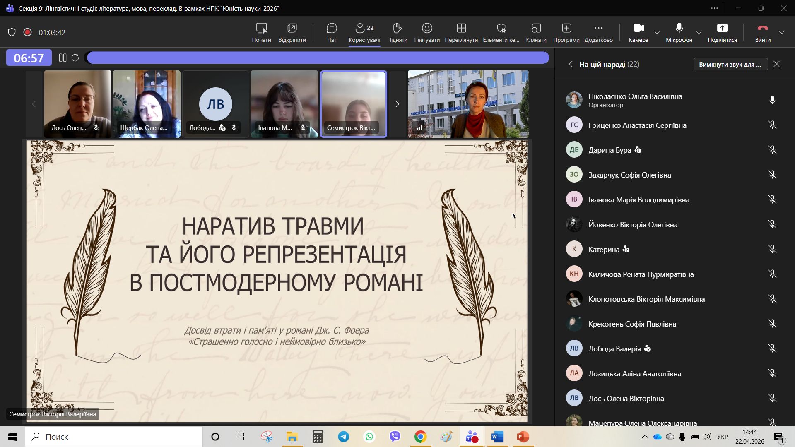
Task: Open dropdown arrow next to Вийти
Action: [782, 32]
